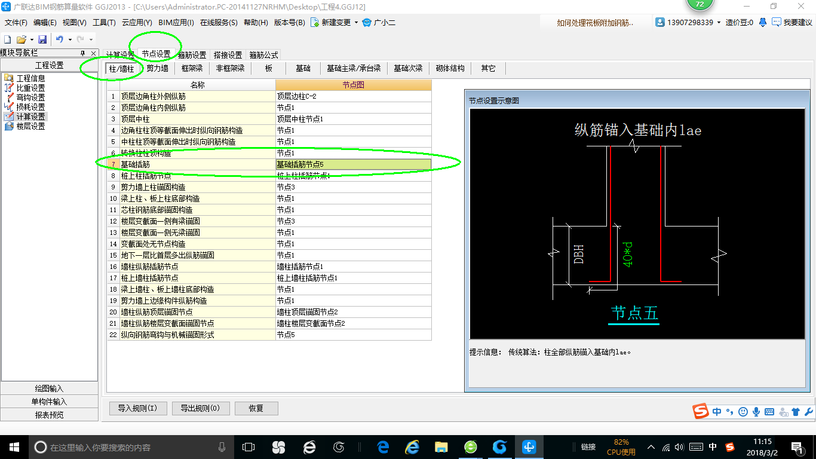
Task: Expand the Undo history dropdown arrow
Action: click(70, 39)
